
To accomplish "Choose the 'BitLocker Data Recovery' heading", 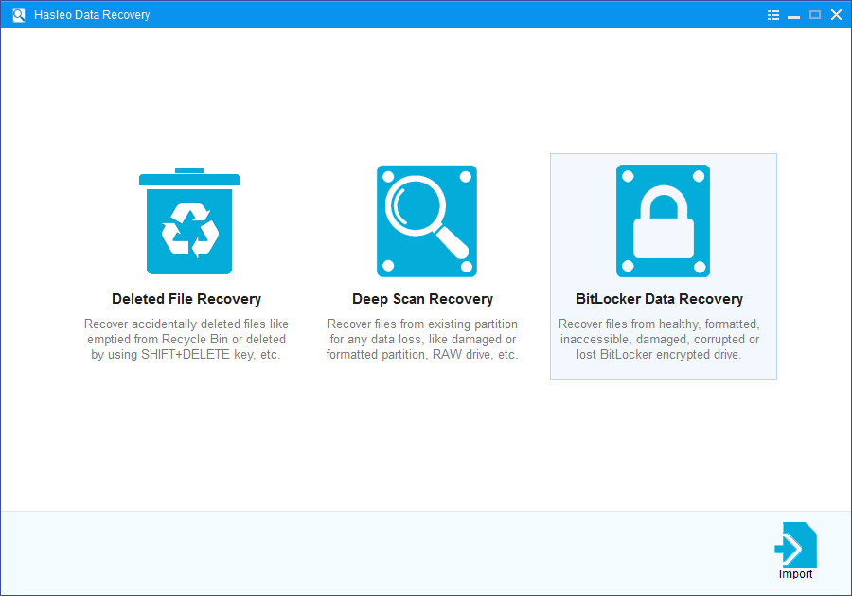I will (x=659, y=299).
